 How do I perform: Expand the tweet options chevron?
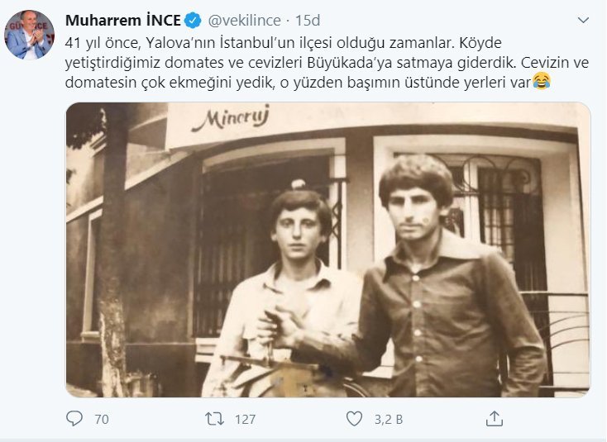(583, 20)
